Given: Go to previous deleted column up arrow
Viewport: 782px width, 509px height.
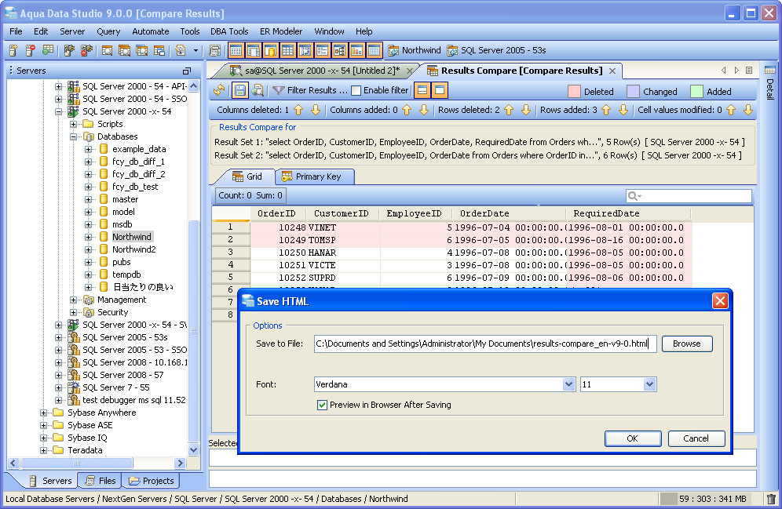Looking at the screenshot, I should click(x=298, y=110).
